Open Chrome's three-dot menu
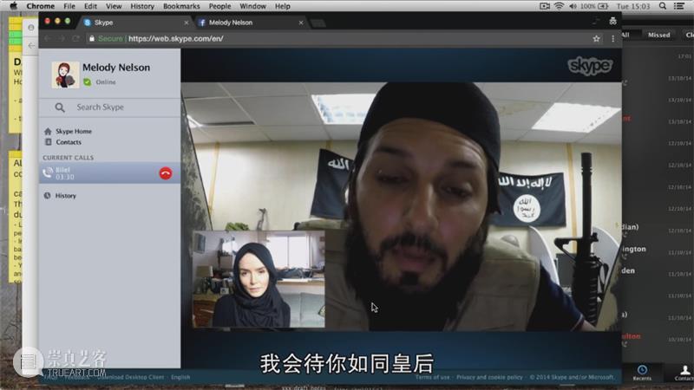The height and width of the screenshot is (390, 694). coord(613,39)
